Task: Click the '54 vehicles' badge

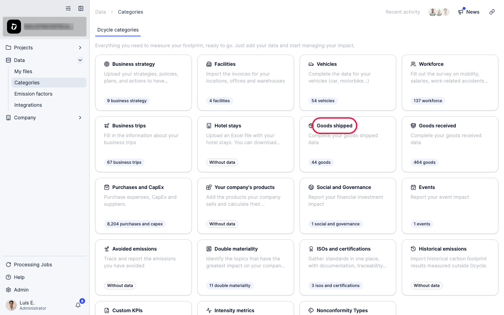Action: [323, 101]
